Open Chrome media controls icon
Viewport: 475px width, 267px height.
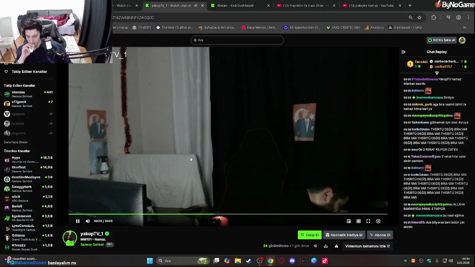click(448, 17)
